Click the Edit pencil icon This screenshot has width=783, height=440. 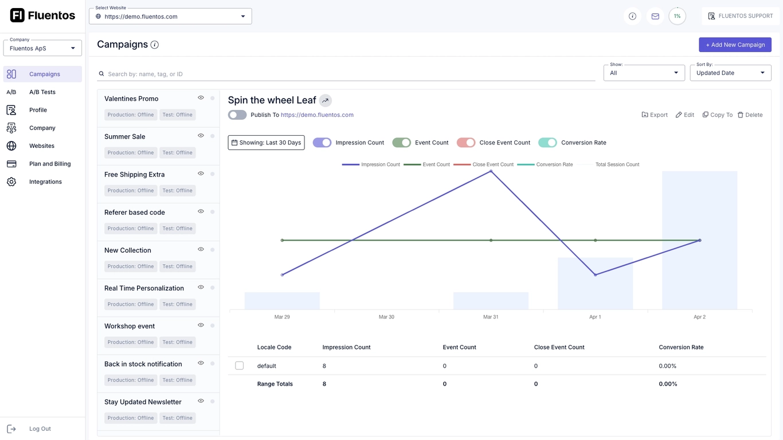click(x=679, y=115)
